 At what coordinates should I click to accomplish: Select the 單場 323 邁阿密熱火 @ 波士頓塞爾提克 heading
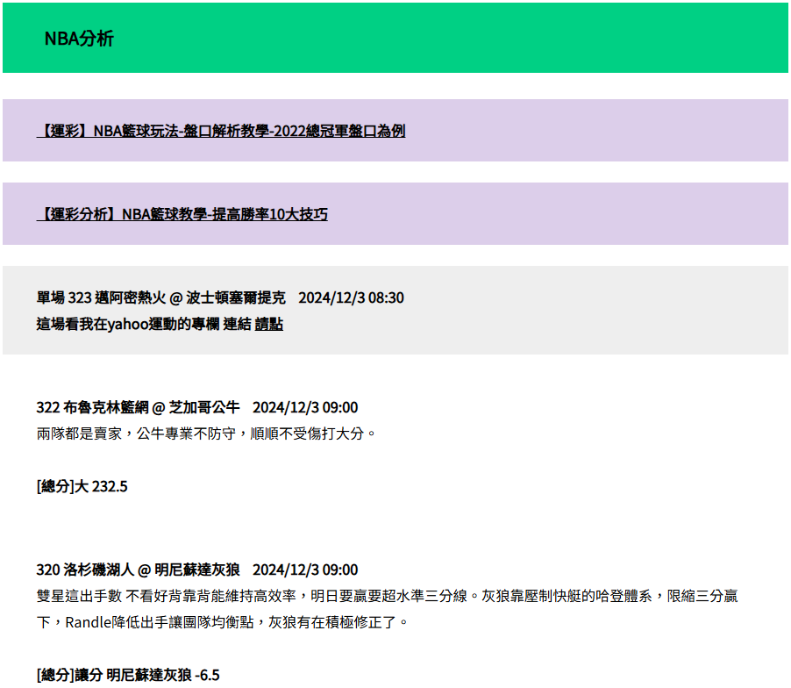pyautogui.click(x=220, y=297)
